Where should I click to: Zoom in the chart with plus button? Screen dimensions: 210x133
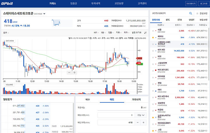click(x=74, y=72)
